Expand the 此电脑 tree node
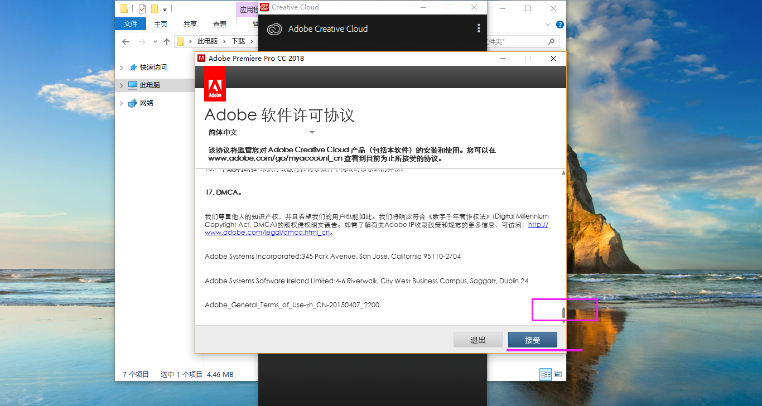The height and width of the screenshot is (406, 762). tap(122, 85)
